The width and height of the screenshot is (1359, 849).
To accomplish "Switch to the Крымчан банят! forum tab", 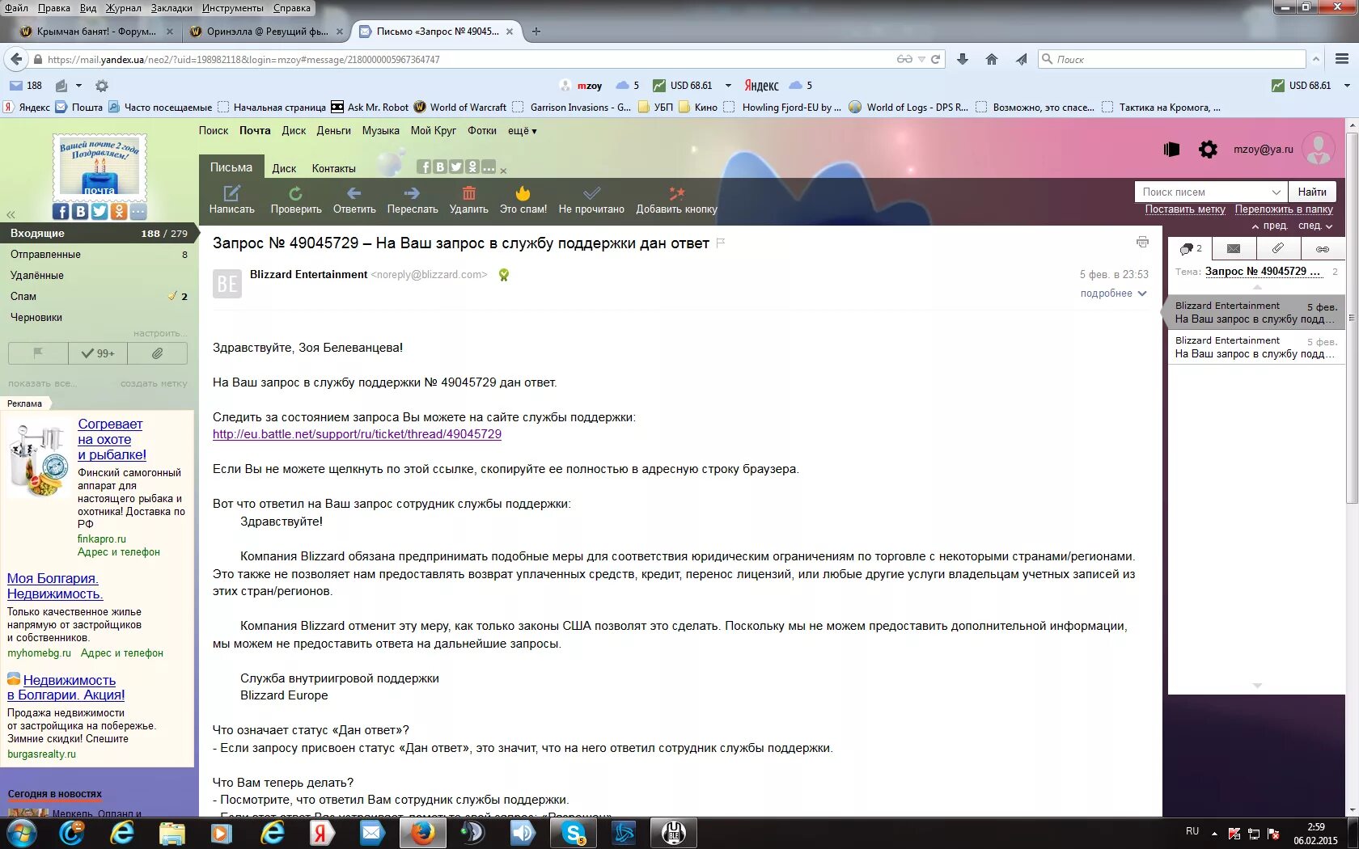I will (x=96, y=32).
